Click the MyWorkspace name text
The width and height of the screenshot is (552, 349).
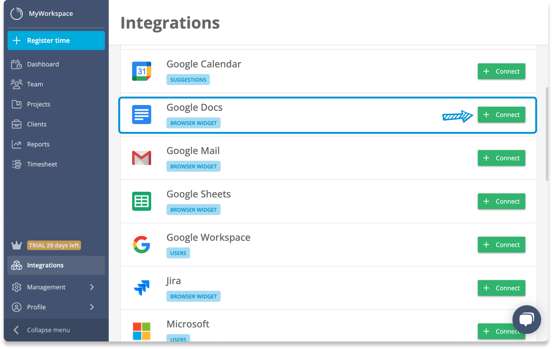[x=51, y=14]
